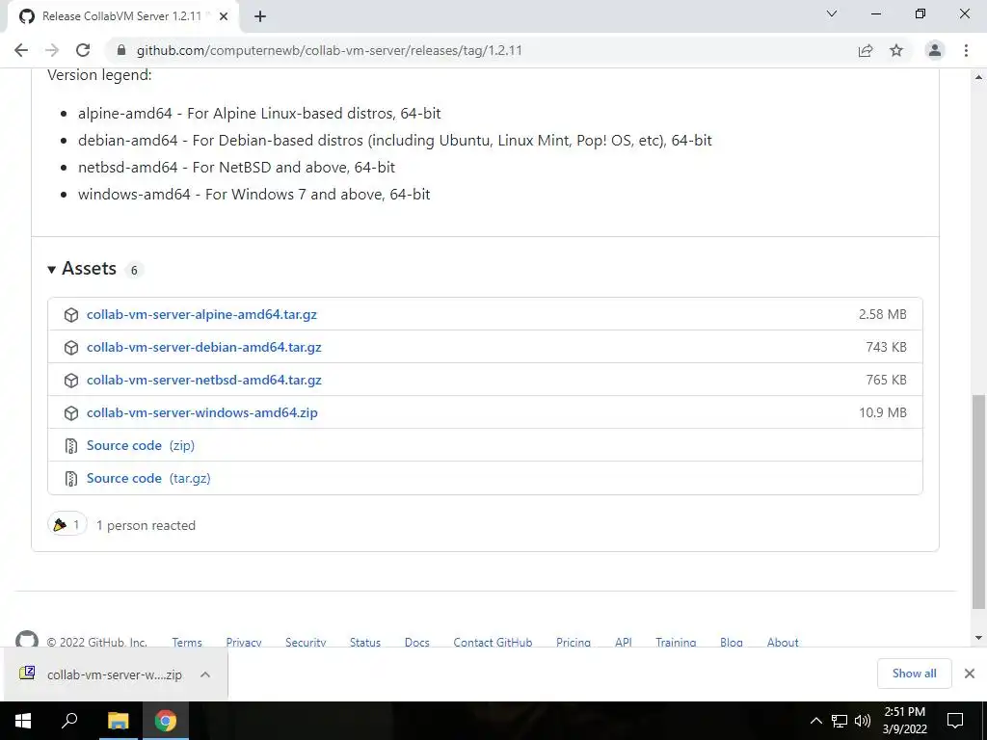Go back to the previous page
Viewport: 987px width, 740px height.
[x=21, y=50]
